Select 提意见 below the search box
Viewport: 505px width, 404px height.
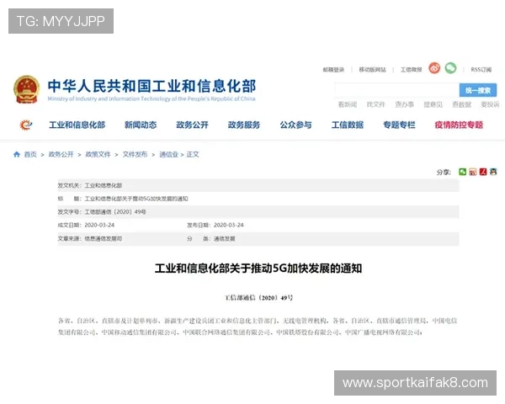(x=433, y=104)
